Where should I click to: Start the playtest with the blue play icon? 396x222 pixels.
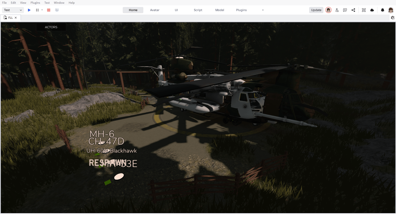(x=29, y=10)
